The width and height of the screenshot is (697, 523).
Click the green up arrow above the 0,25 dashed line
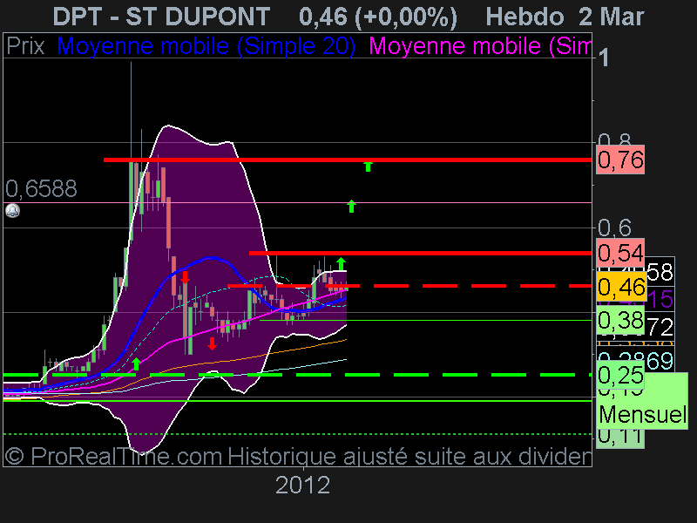click(137, 363)
